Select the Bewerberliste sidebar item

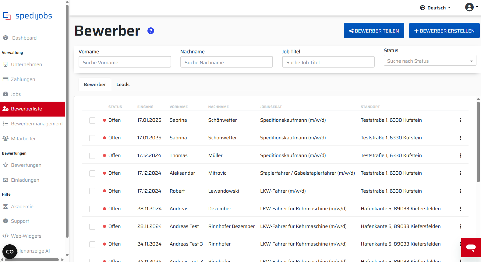point(32,109)
